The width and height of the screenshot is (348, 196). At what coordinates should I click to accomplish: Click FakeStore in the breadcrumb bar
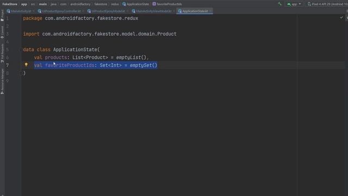click(10, 4)
